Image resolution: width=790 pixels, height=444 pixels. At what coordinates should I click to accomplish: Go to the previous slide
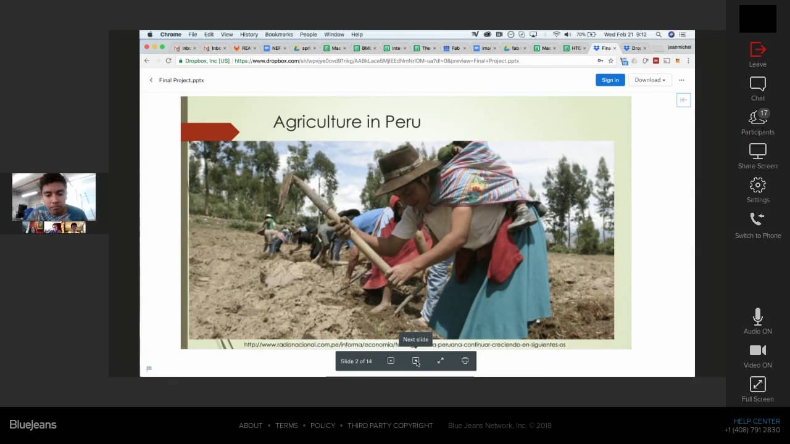[x=391, y=361]
